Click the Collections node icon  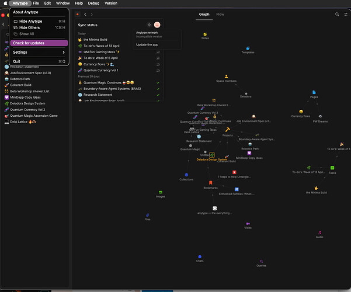186,175
